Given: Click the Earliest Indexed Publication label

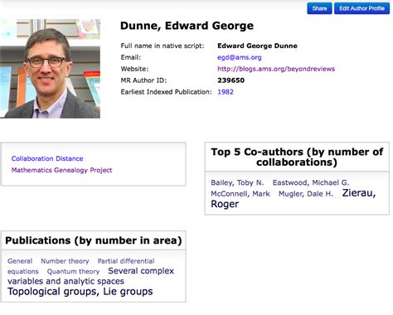Looking at the screenshot, I should pos(166,92).
